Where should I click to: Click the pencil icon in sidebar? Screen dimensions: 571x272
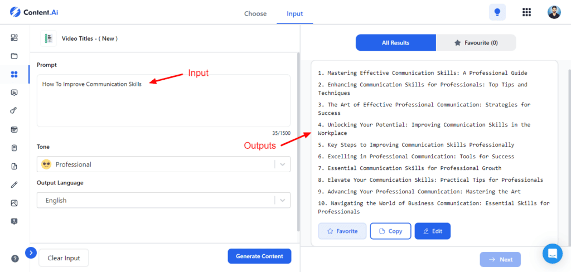pyautogui.click(x=14, y=184)
